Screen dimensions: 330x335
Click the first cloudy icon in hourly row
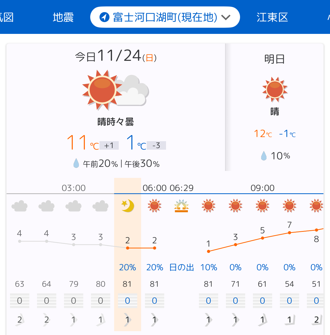[x=20, y=206]
